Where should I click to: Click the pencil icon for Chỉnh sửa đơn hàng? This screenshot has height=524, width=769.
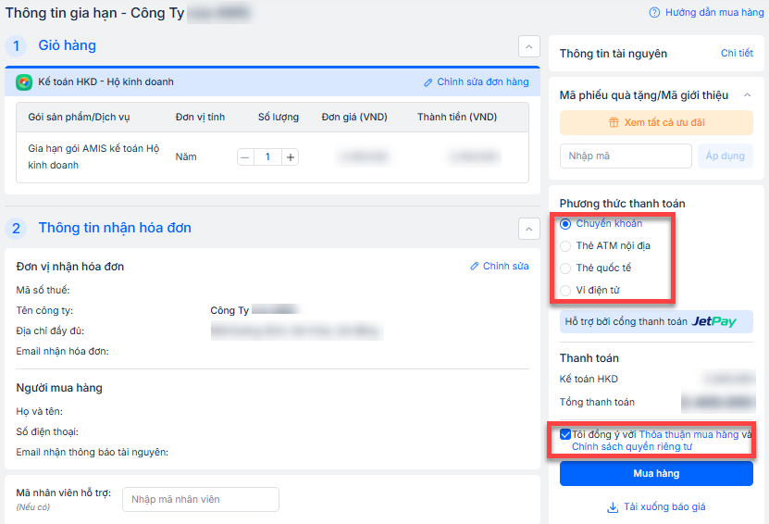428,82
